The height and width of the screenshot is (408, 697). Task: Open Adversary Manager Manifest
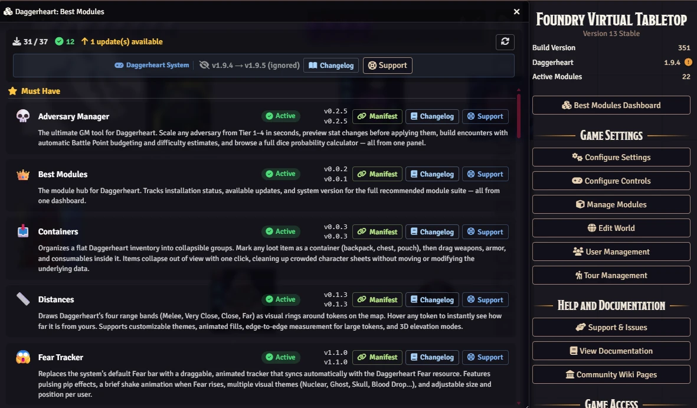pos(377,116)
